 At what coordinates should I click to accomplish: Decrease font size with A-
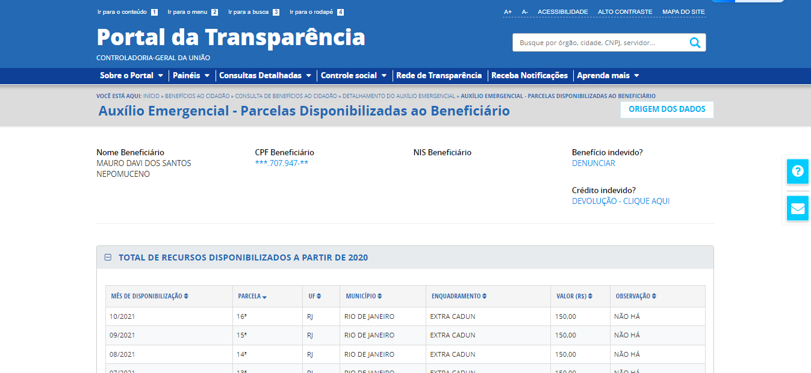pos(524,12)
